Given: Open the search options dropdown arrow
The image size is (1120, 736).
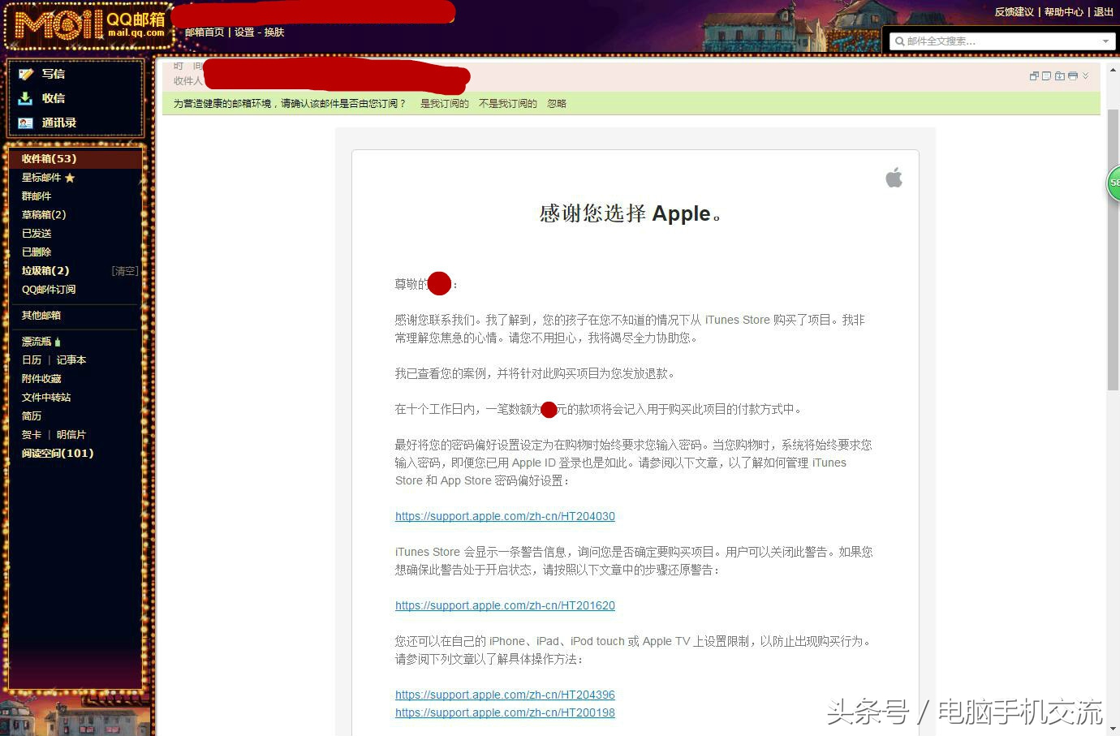Looking at the screenshot, I should pos(1105,41).
